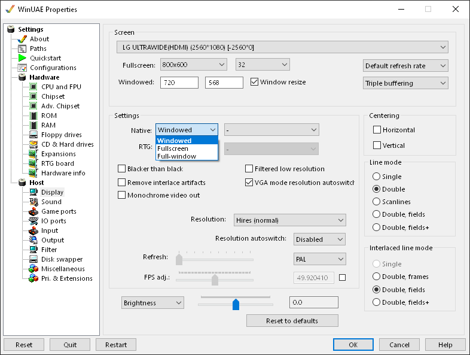Select the Settings root tree item
The width and height of the screenshot is (470, 355).
pyautogui.click(x=30, y=29)
